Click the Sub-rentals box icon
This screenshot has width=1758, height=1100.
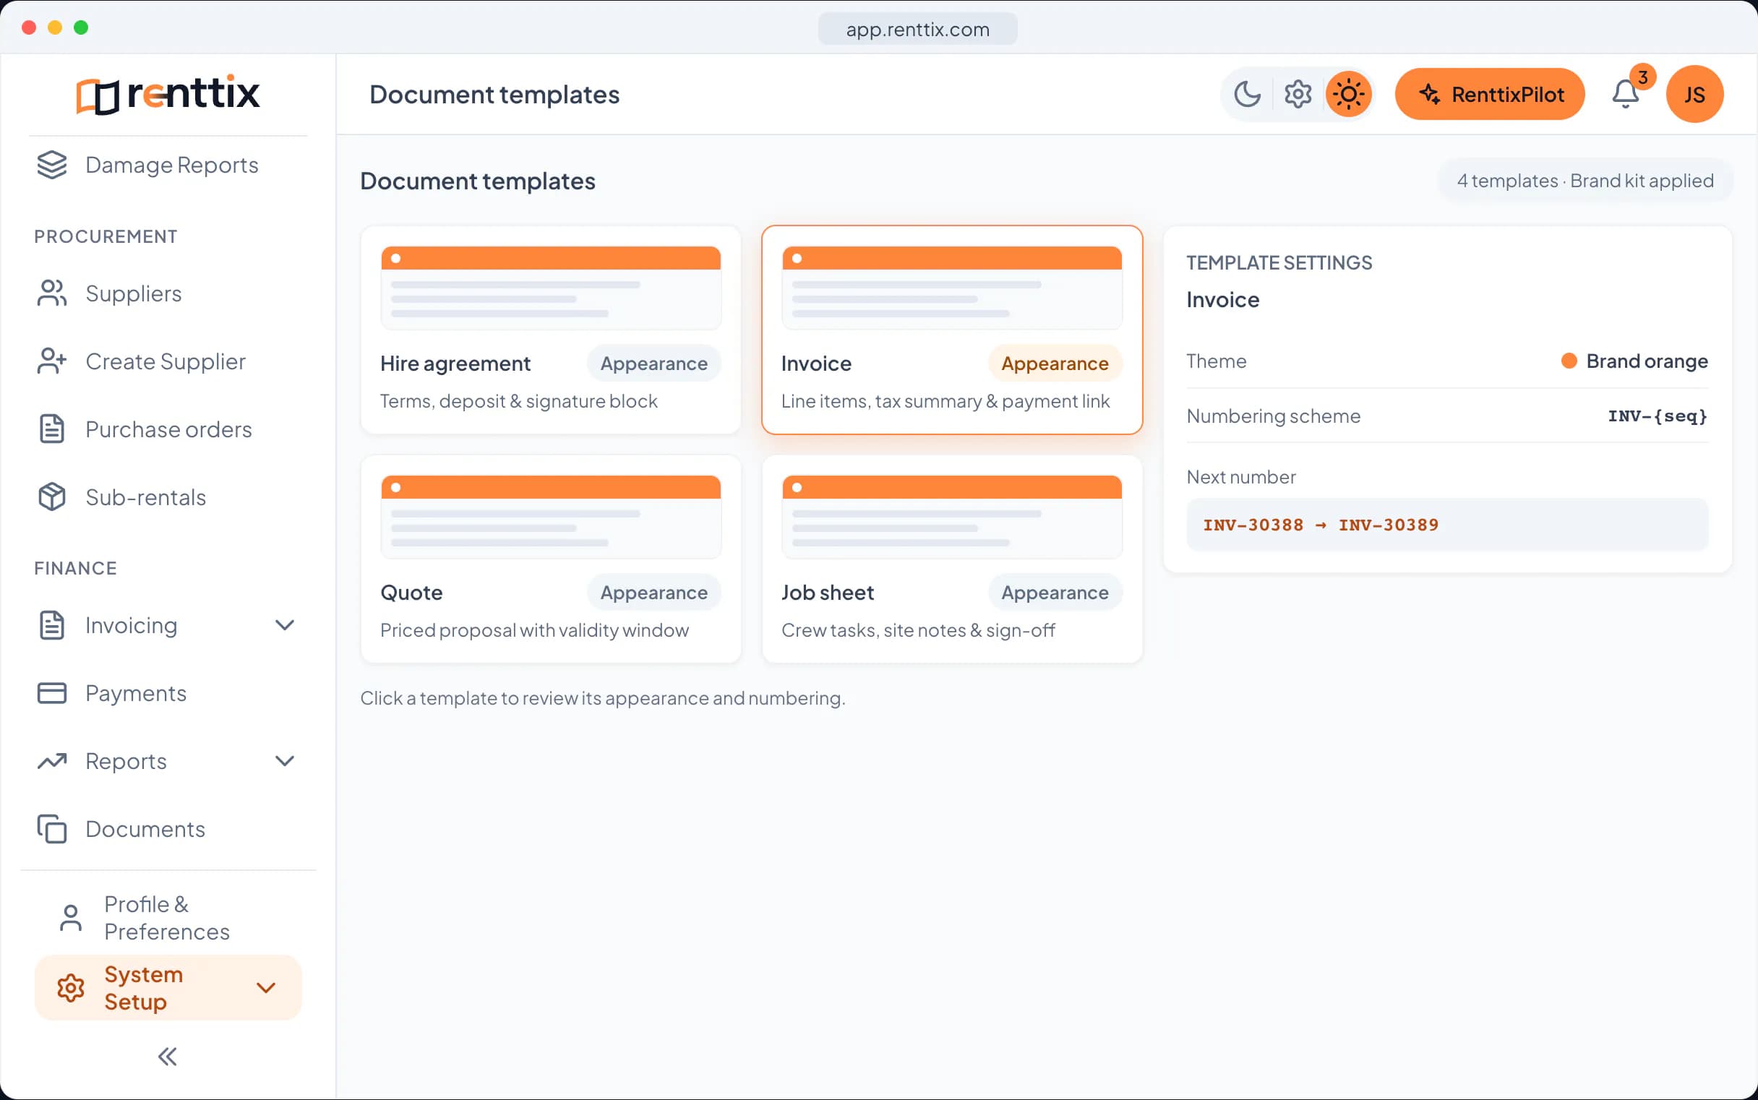(x=51, y=497)
